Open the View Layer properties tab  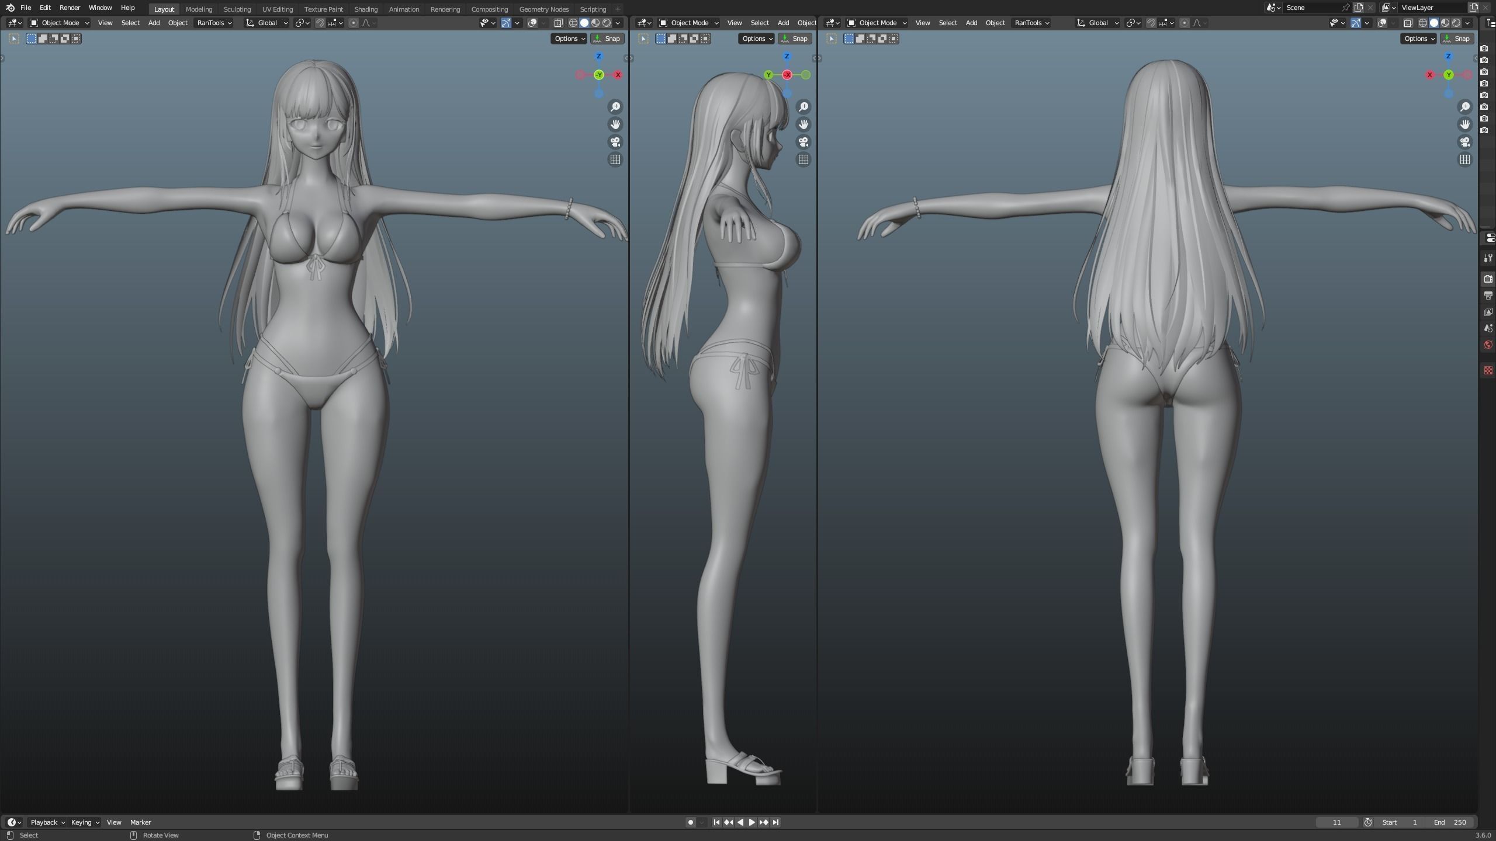[1488, 312]
